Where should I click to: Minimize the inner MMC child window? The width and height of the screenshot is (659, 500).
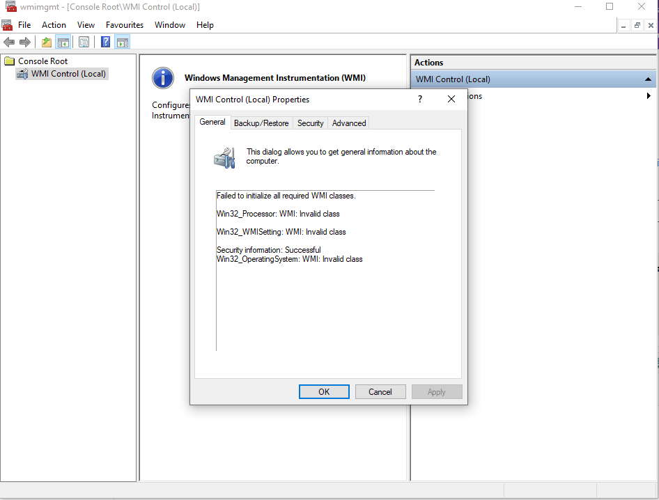(x=623, y=26)
